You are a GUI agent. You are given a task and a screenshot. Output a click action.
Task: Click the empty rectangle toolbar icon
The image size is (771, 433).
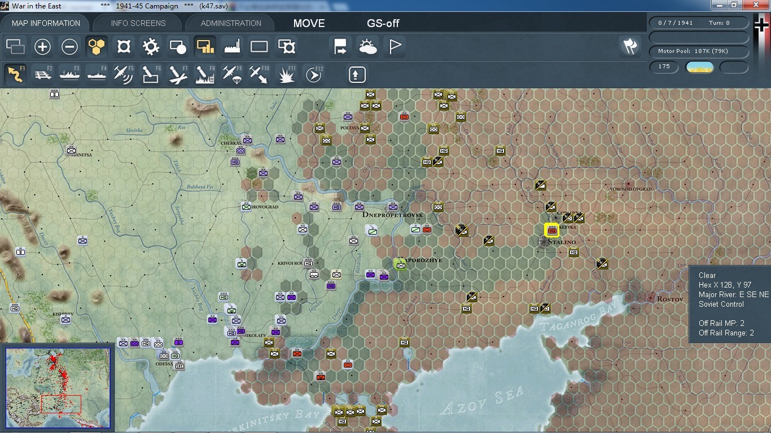[259, 47]
